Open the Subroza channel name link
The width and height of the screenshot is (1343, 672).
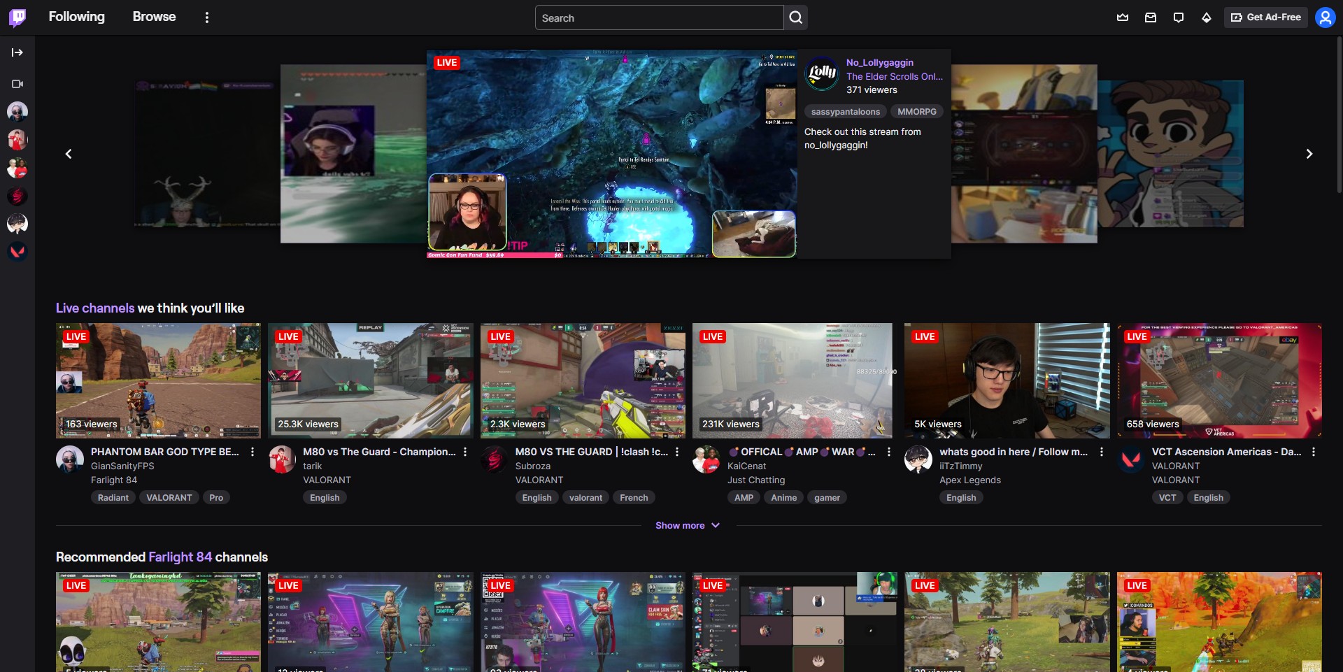pyautogui.click(x=533, y=466)
